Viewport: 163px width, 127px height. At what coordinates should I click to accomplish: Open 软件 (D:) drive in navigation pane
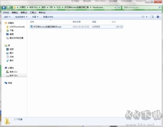coord(13,75)
